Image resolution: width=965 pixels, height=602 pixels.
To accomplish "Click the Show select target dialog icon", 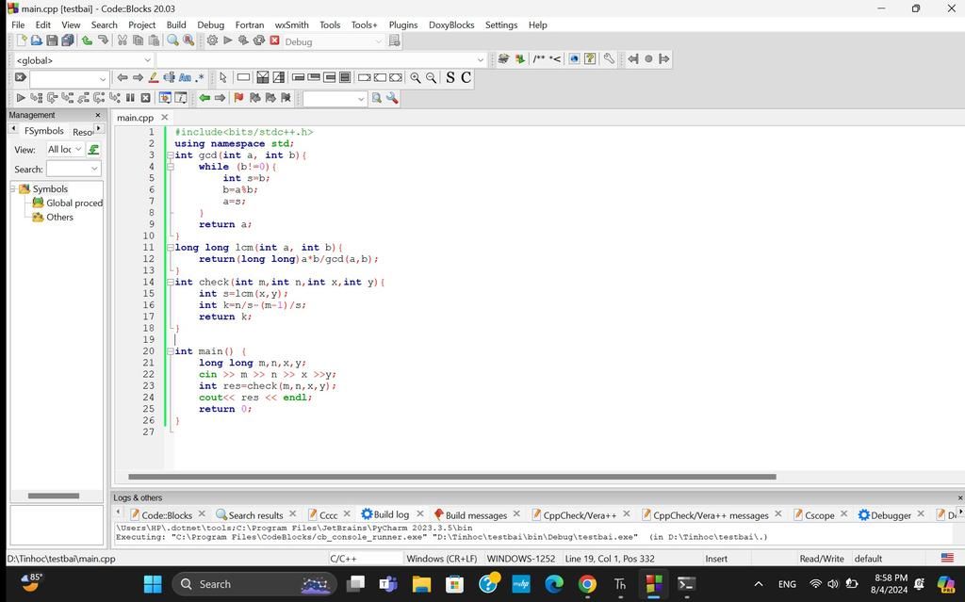I will (395, 41).
